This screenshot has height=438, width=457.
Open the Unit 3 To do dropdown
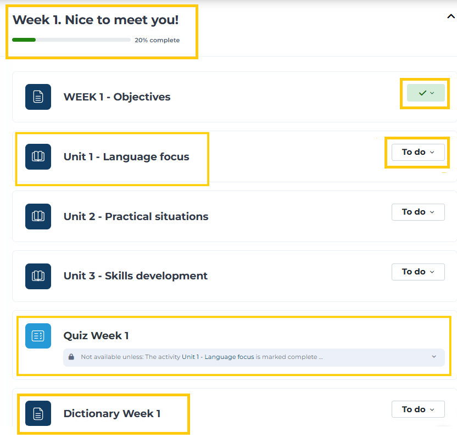[x=418, y=272]
